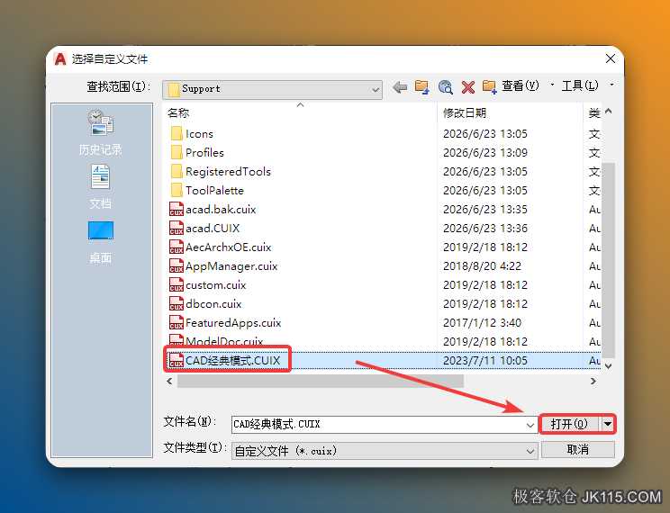Select dbcon.cuix file name
Image resolution: width=670 pixels, height=513 pixels.
click(x=213, y=303)
